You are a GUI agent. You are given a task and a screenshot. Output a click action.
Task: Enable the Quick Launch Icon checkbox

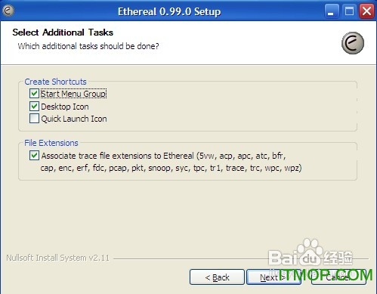click(34, 119)
